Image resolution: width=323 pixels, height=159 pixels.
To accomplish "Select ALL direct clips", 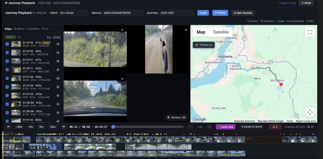I will click(x=49, y=37).
